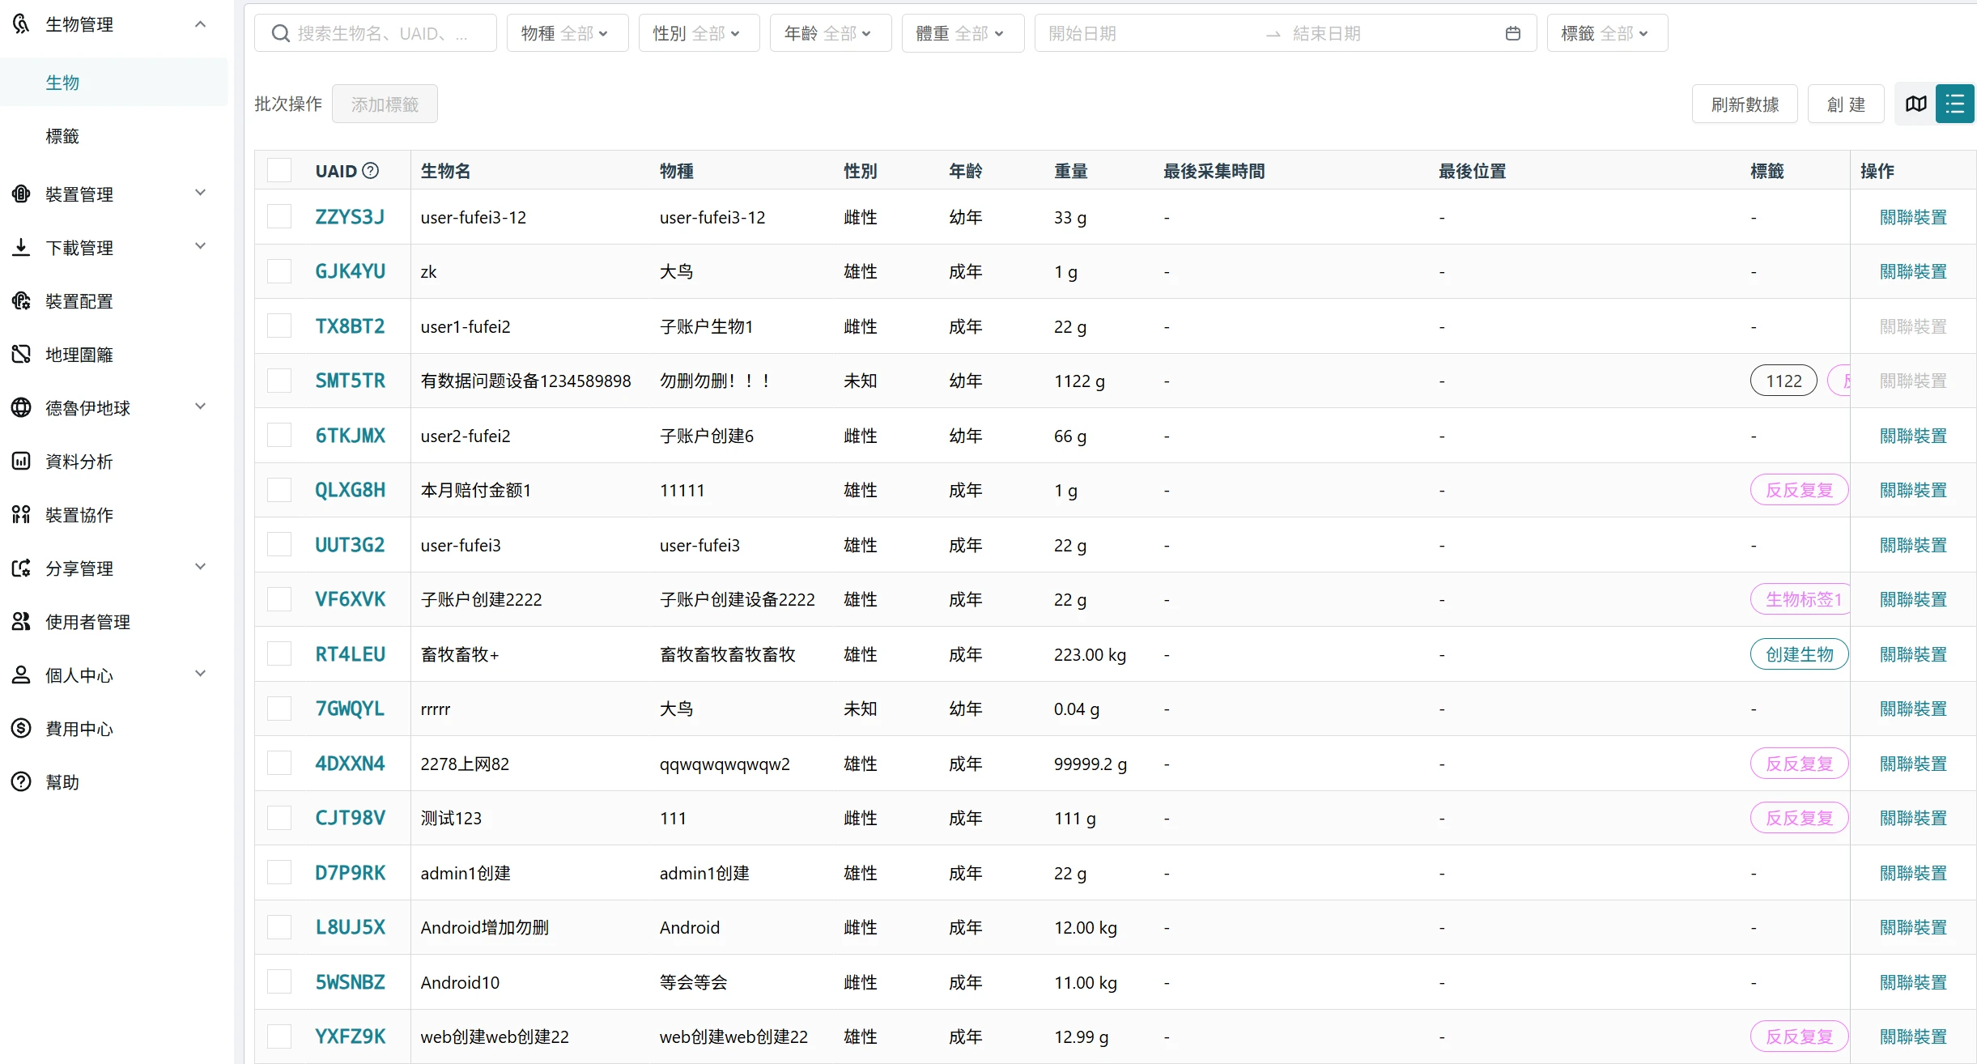Viewport: 1977px width, 1064px height.
Task: Select checkbox for row RT4LEU
Action: [279, 654]
